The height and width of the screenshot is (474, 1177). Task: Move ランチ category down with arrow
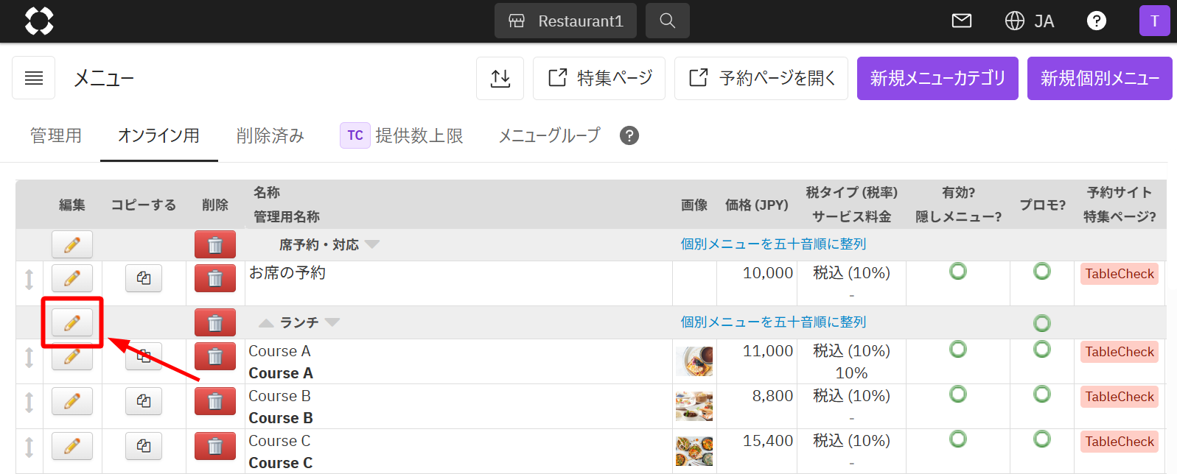(x=332, y=322)
